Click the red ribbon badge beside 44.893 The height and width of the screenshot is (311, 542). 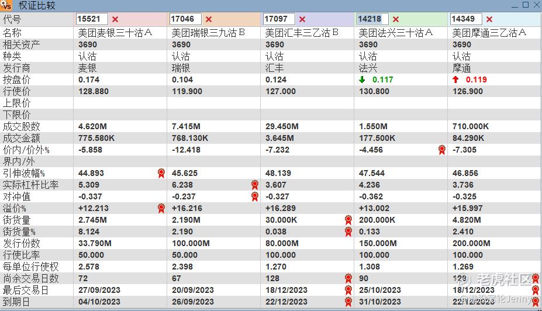click(x=161, y=173)
